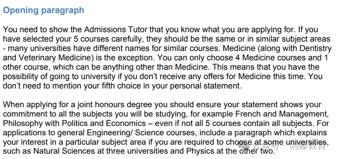Click the words 'Admissions Tutor'
The image size is (337, 159).
(x=116, y=30)
